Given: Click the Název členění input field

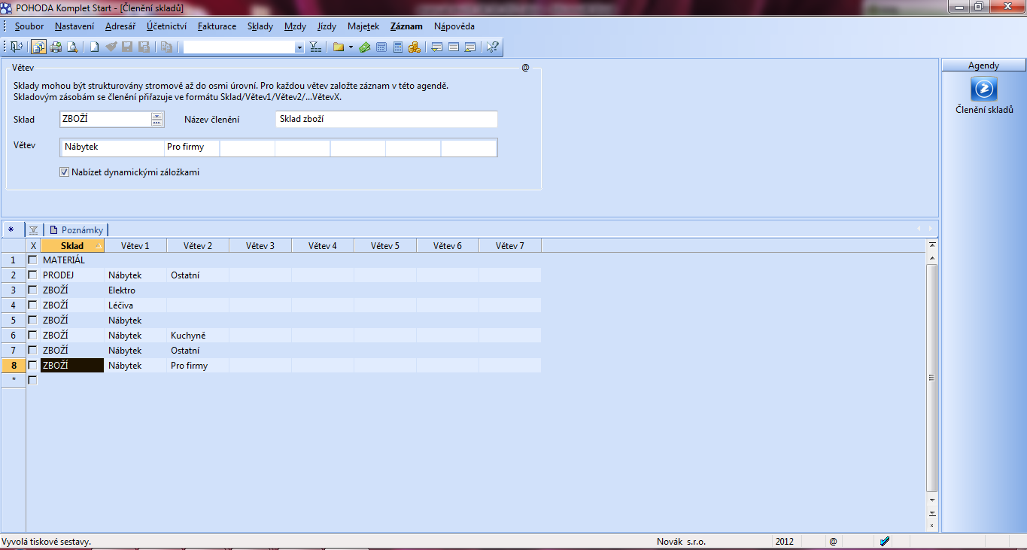Looking at the screenshot, I should point(387,119).
